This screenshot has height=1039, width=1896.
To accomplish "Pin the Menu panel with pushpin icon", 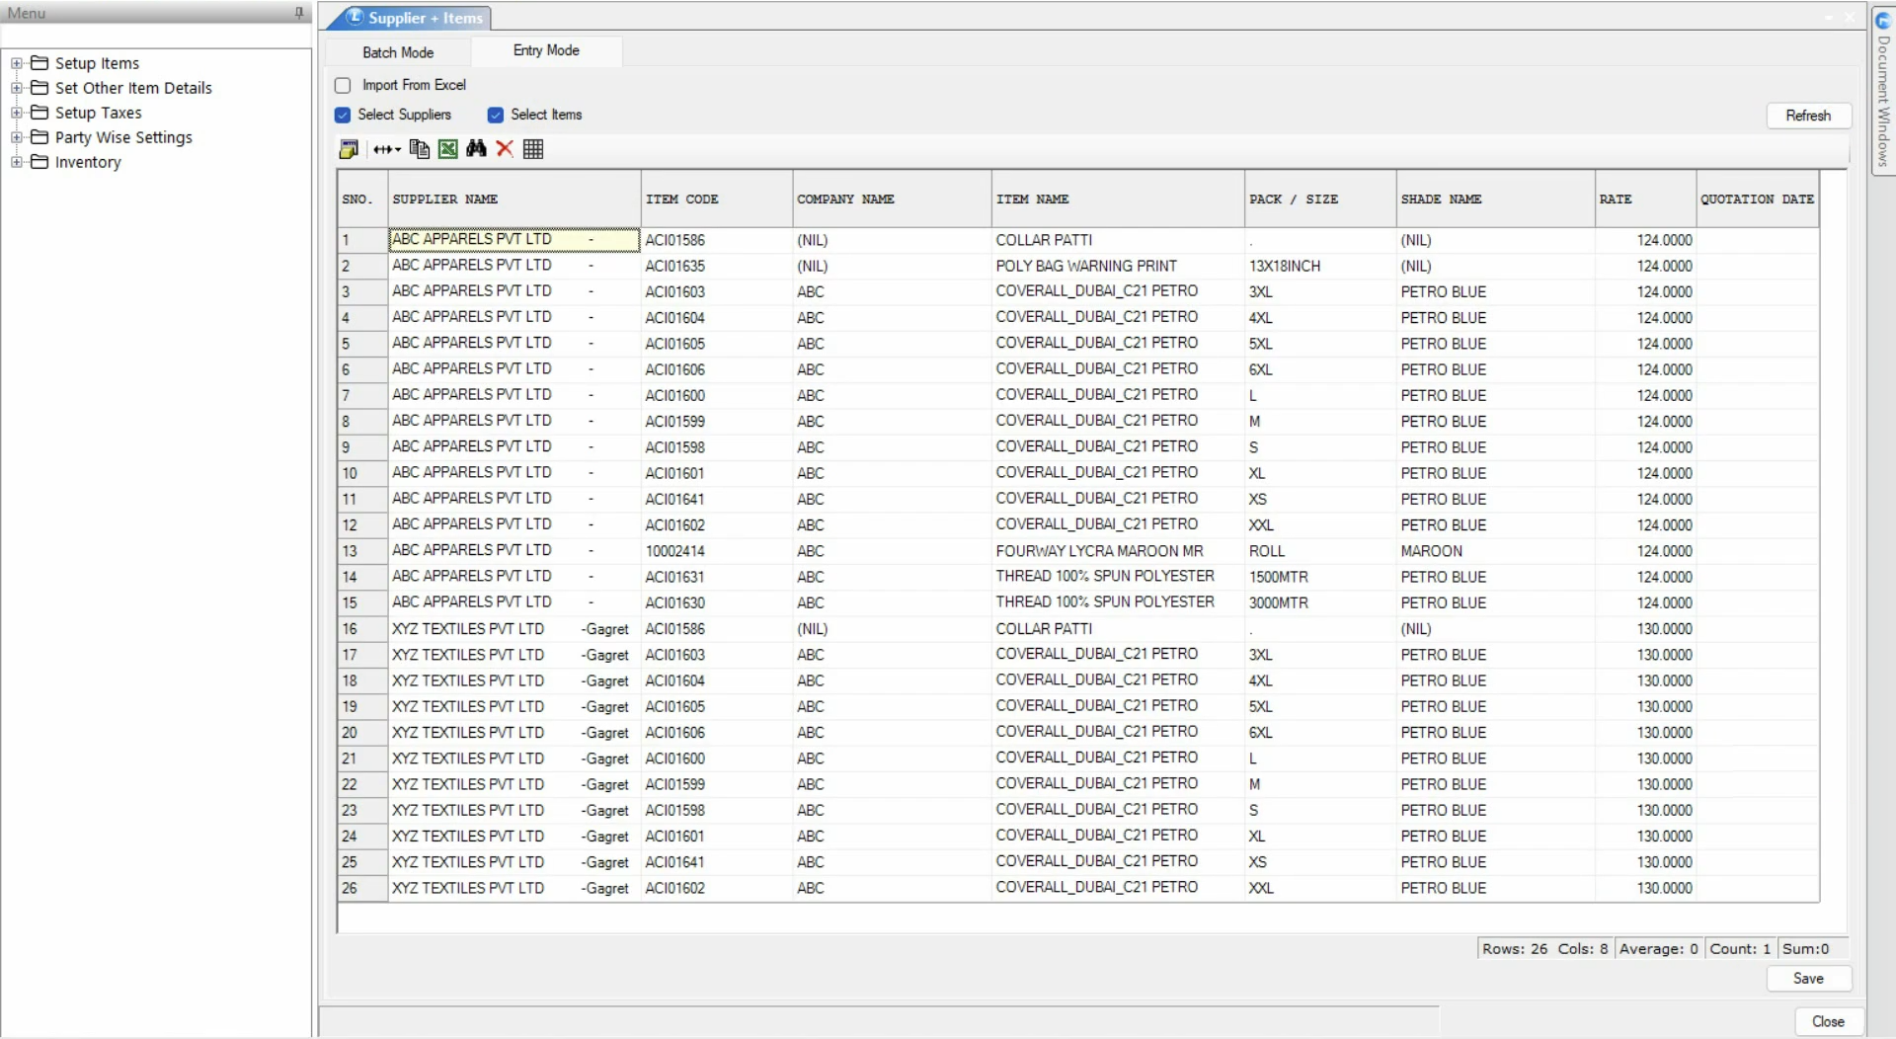I will coord(299,13).
